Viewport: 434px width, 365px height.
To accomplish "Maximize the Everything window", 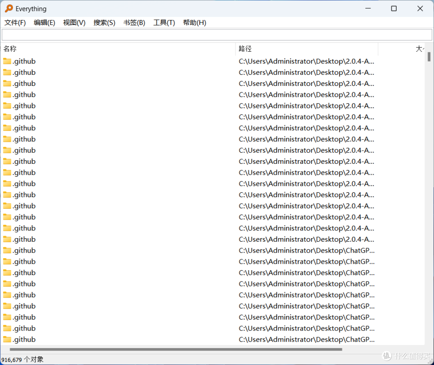I will 393,8.
